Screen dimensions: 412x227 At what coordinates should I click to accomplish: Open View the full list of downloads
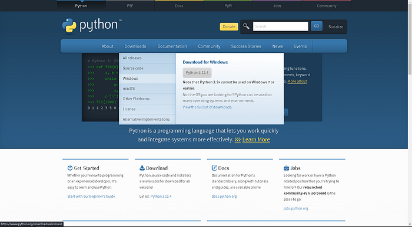pyautogui.click(x=207, y=107)
